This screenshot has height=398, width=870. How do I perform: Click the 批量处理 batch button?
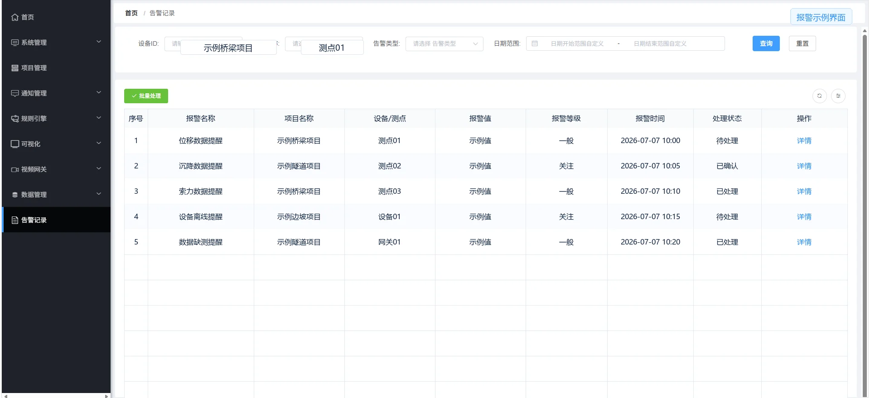[146, 96]
